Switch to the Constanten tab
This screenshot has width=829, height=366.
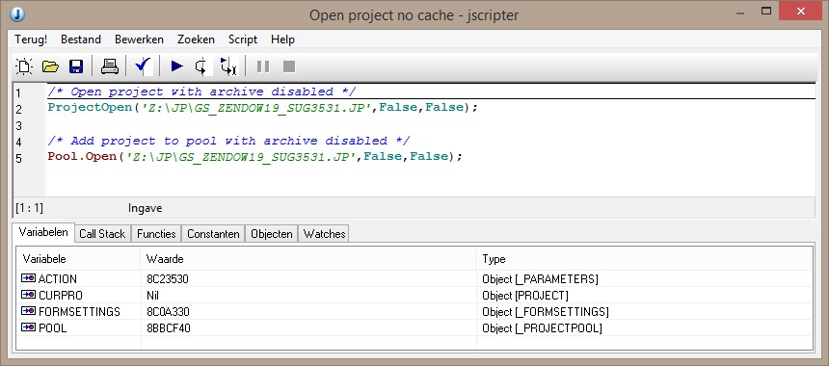point(213,233)
